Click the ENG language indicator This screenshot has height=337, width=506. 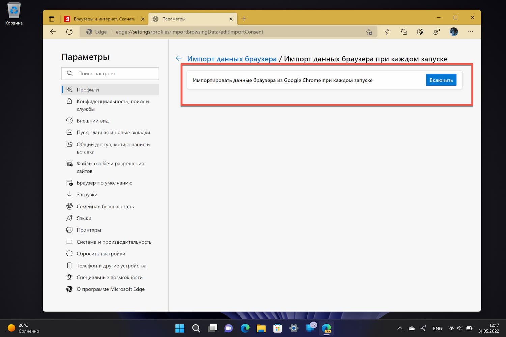click(x=438, y=328)
